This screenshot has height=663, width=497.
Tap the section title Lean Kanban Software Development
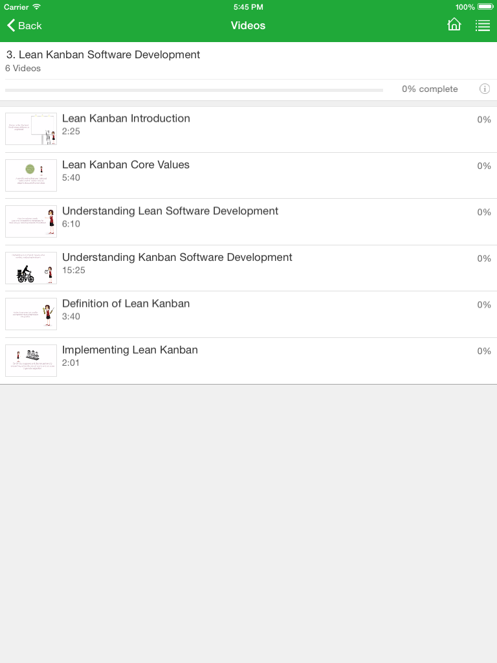[x=104, y=55]
